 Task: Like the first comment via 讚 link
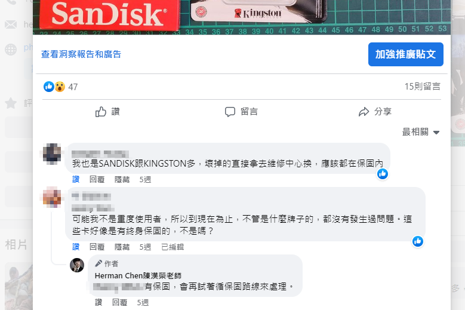tap(76, 179)
